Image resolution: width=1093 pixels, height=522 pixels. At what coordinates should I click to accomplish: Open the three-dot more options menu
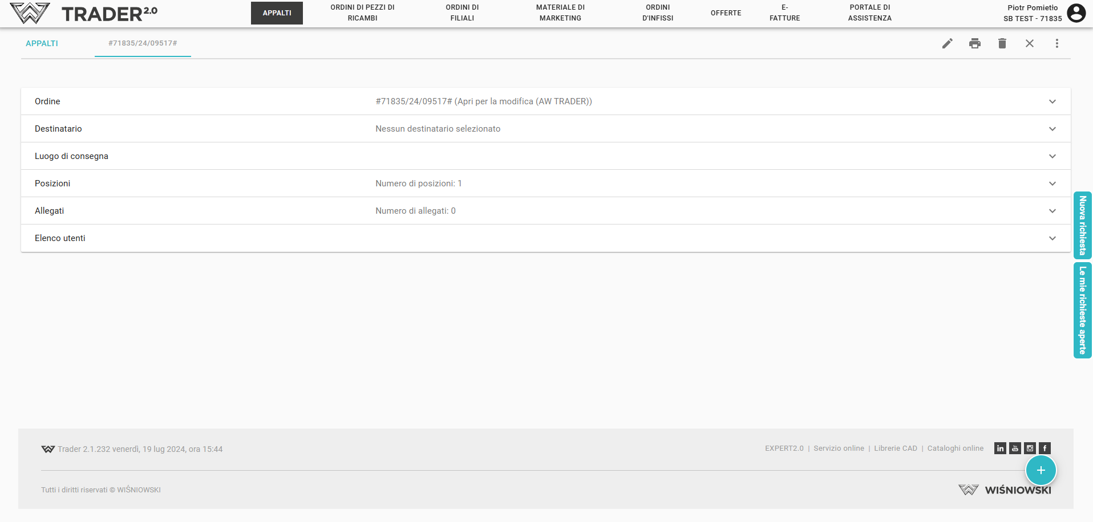(x=1056, y=43)
